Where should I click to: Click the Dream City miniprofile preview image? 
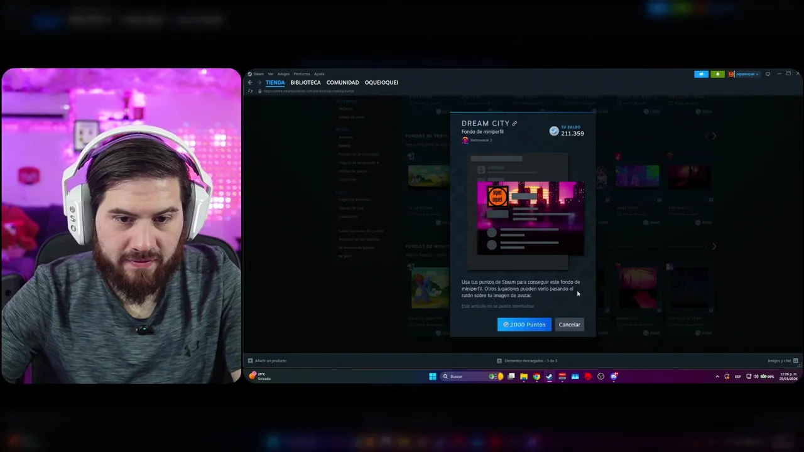pyautogui.click(x=531, y=218)
